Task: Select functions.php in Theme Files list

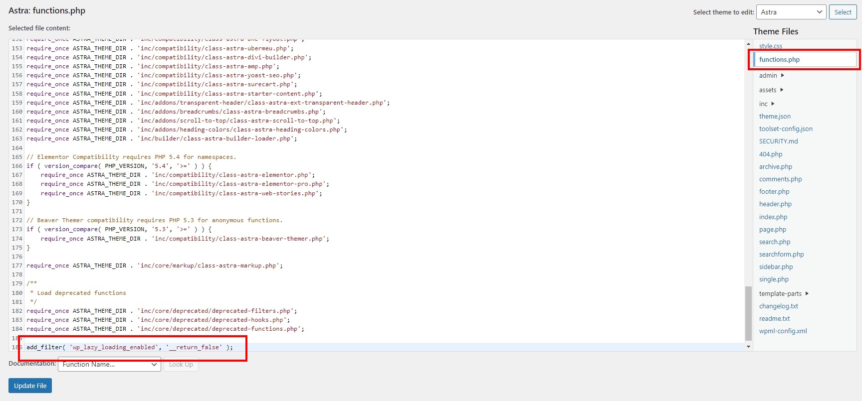Action: tap(804, 59)
